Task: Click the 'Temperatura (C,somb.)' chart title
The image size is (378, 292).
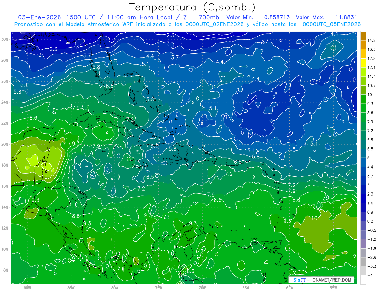Action: click(x=192, y=8)
